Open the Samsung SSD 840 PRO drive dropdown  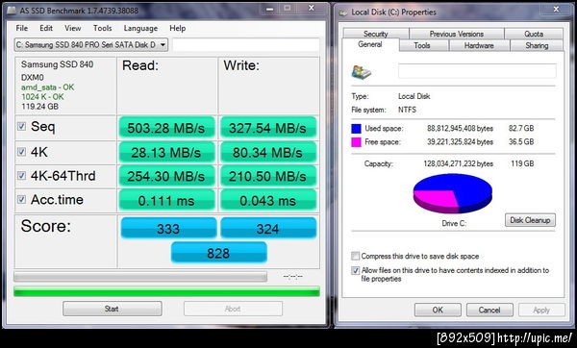click(91, 45)
